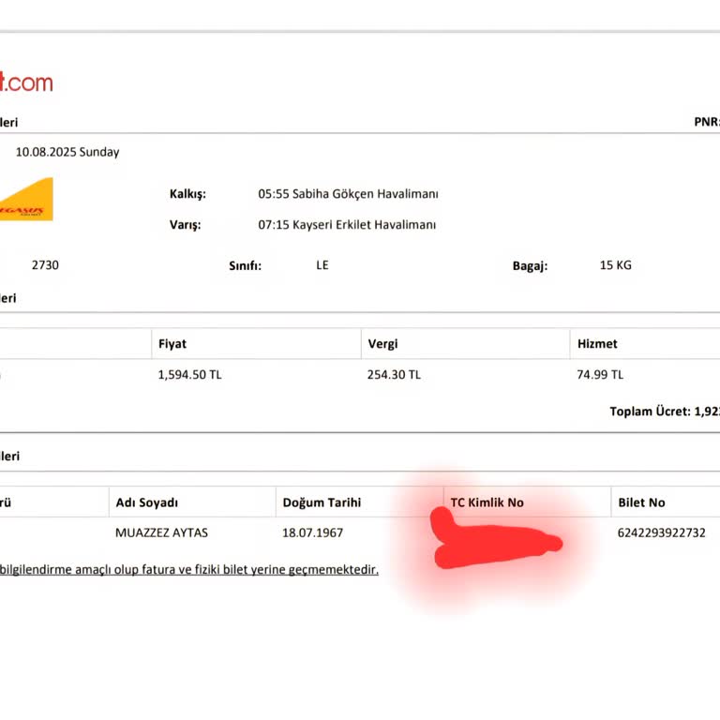Click the Vergi column header
Screen dimensions: 720x720
click(x=382, y=344)
